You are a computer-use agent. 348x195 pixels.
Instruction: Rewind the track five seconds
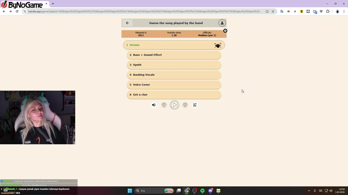pyautogui.click(x=164, y=105)
